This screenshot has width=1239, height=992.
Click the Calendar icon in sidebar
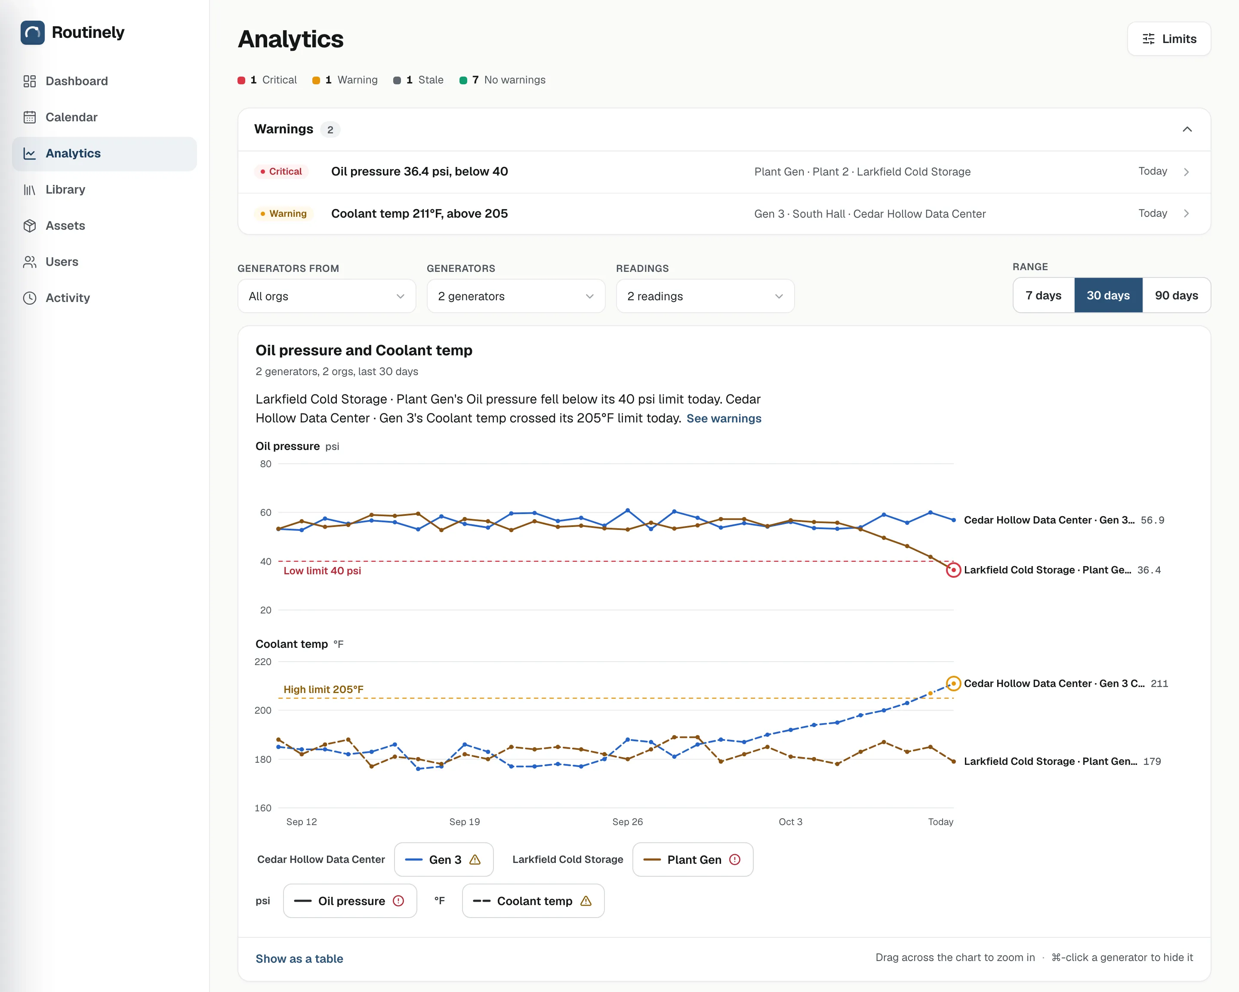tap(29, 117)
